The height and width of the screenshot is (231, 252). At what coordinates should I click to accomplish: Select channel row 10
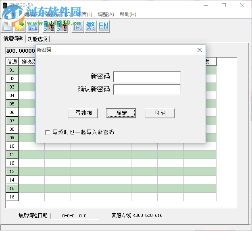click(x=12, y=146)
